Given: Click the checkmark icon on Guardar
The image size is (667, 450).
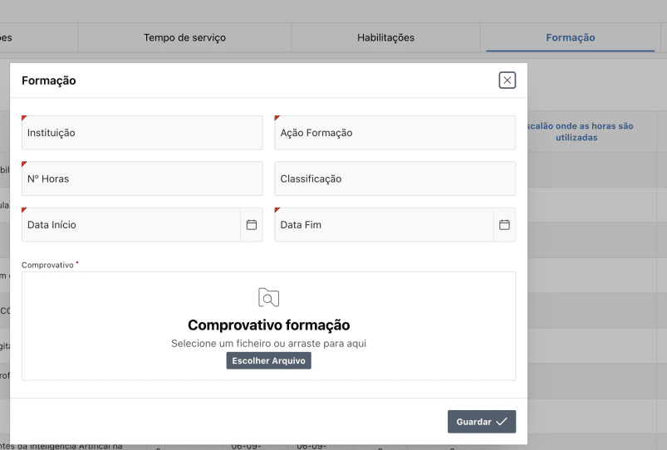Looking at the screenshot, I should [502, 422].
